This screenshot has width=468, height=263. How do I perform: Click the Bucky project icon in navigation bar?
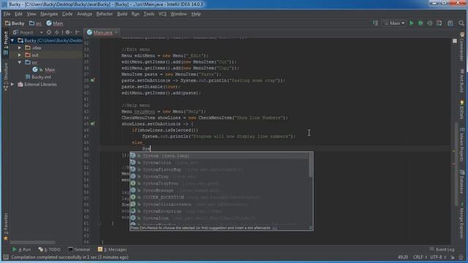pyautogui.click(x=8, y=23)
